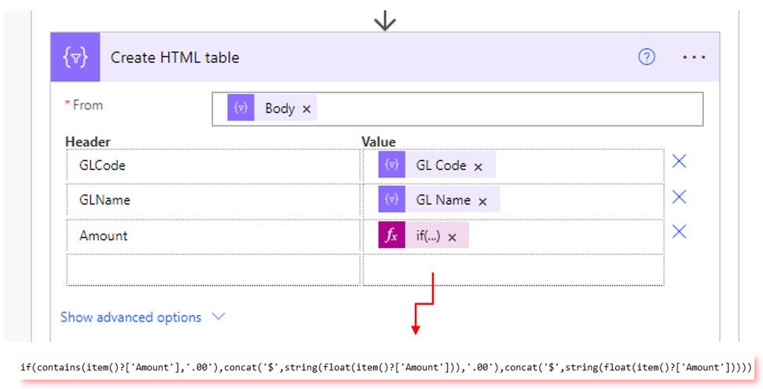Select the Body dynamic content token
Viewport: 763px width, 389px height.
pos(272,107)
